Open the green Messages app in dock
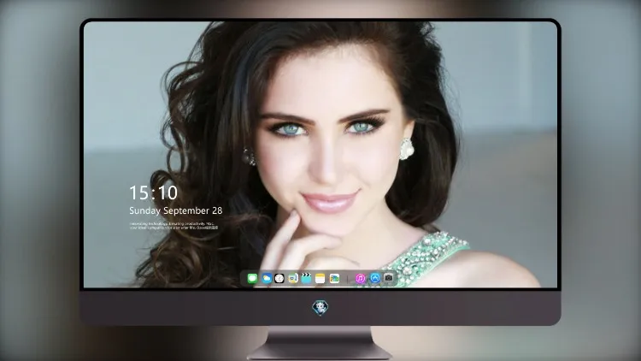The height and width of the screenshot is (361, 641). 252,278
